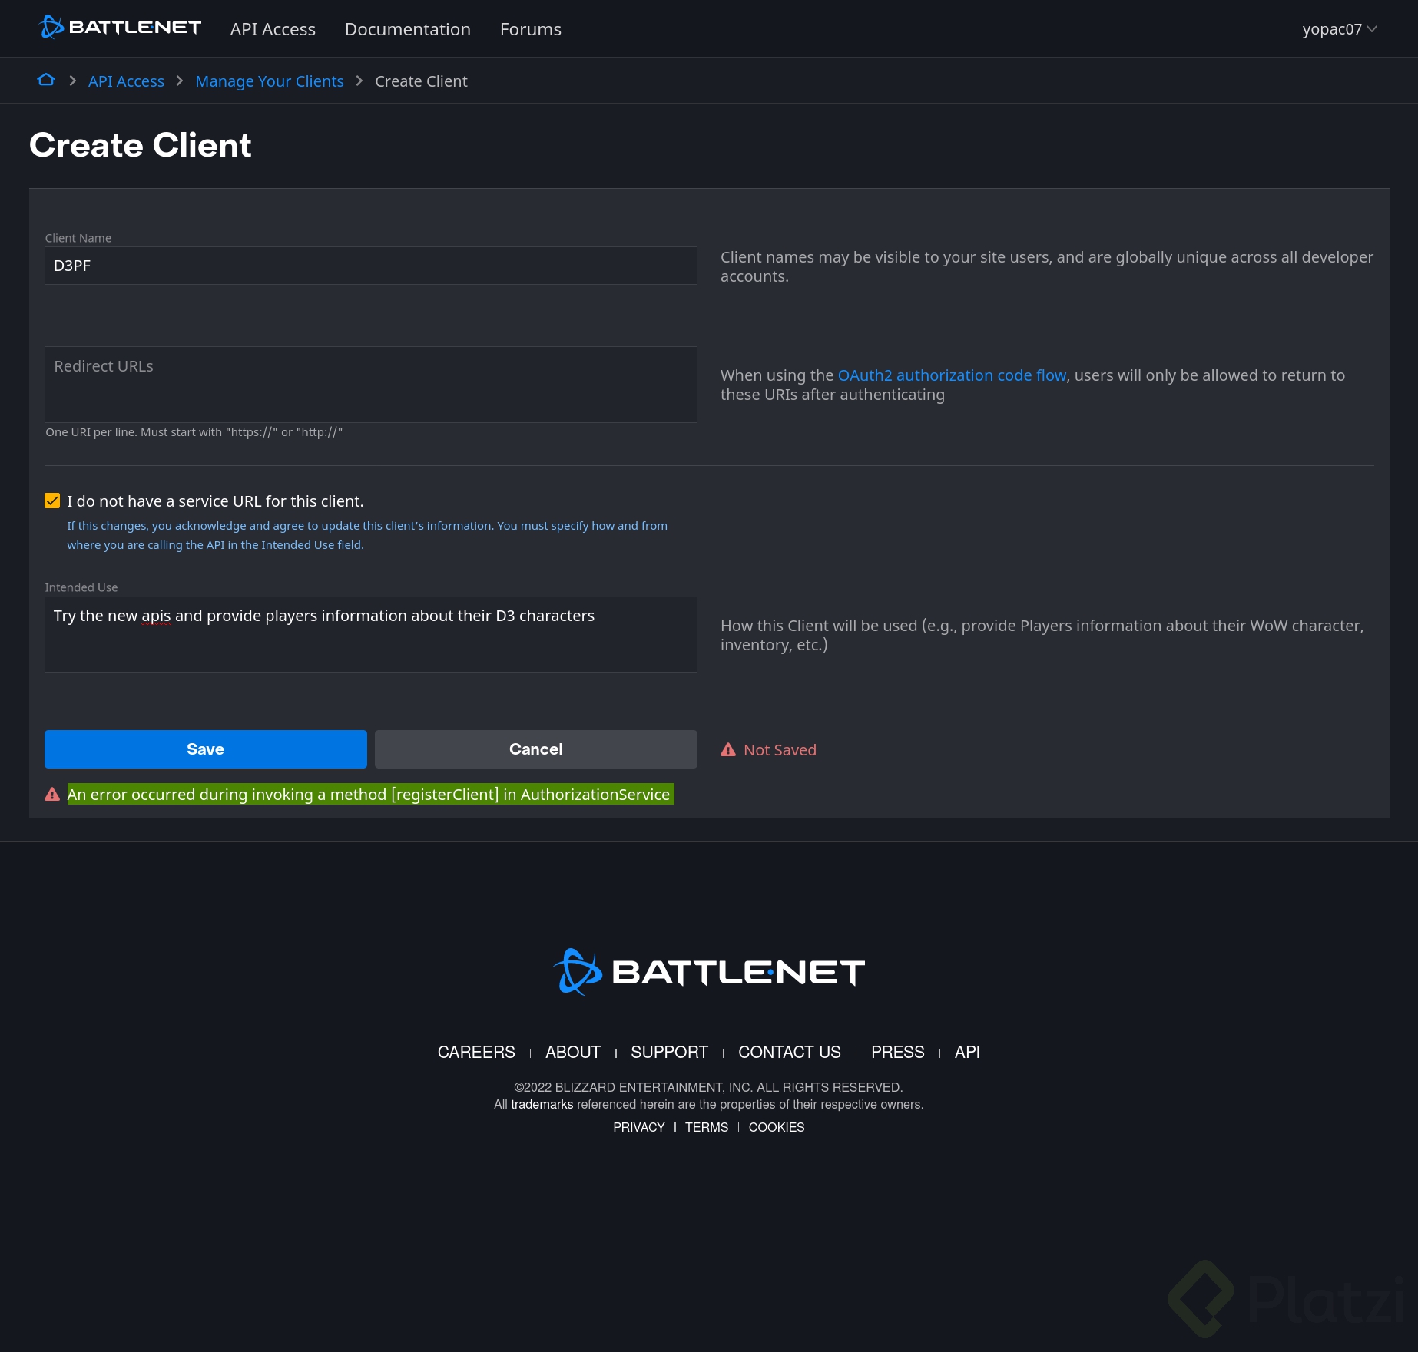Open the CAREERS footer link

coord(475,1052)
